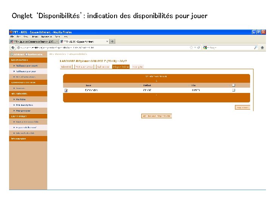This screenshot has height=204, width=272.
Task: Tick the checkbox in the Dimanche row
Action: (233, 90)
